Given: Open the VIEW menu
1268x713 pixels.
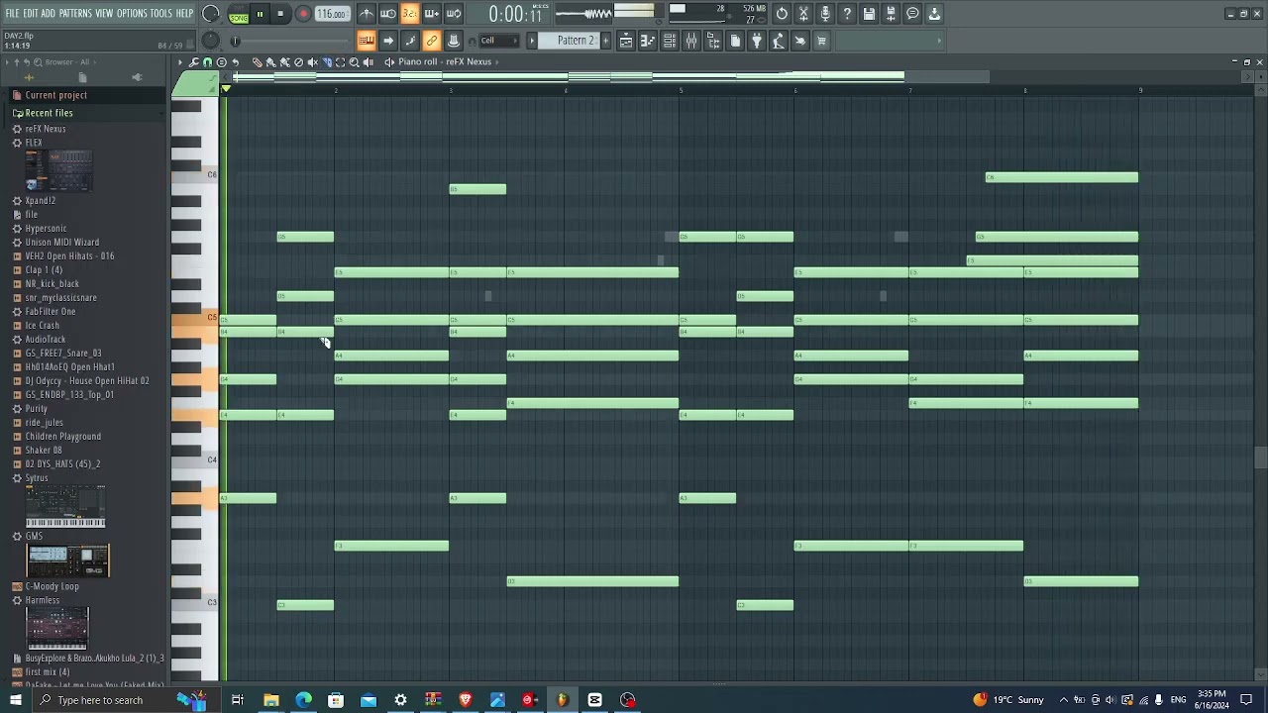Looking at the screenshot, I should click(x=104, y=13).
